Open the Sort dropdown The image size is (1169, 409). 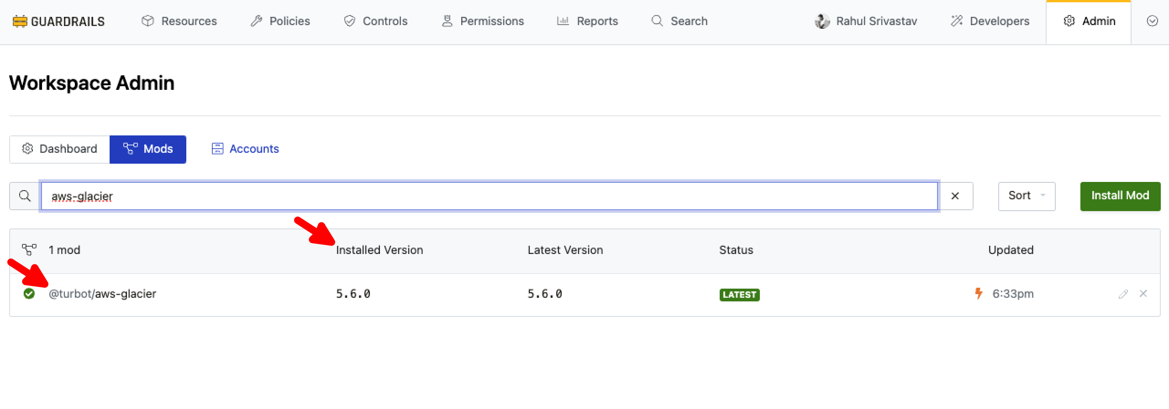coord(1026,196)
